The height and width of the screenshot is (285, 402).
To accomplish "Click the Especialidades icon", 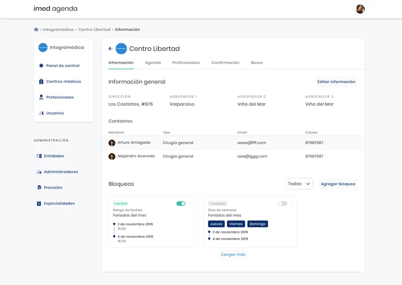I will 39,204.
